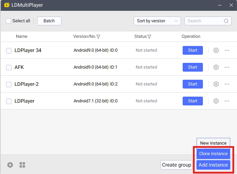Screen dimensions: 237x174
Task: Open more options for LDPlayer 34
Action: point(227,50)
